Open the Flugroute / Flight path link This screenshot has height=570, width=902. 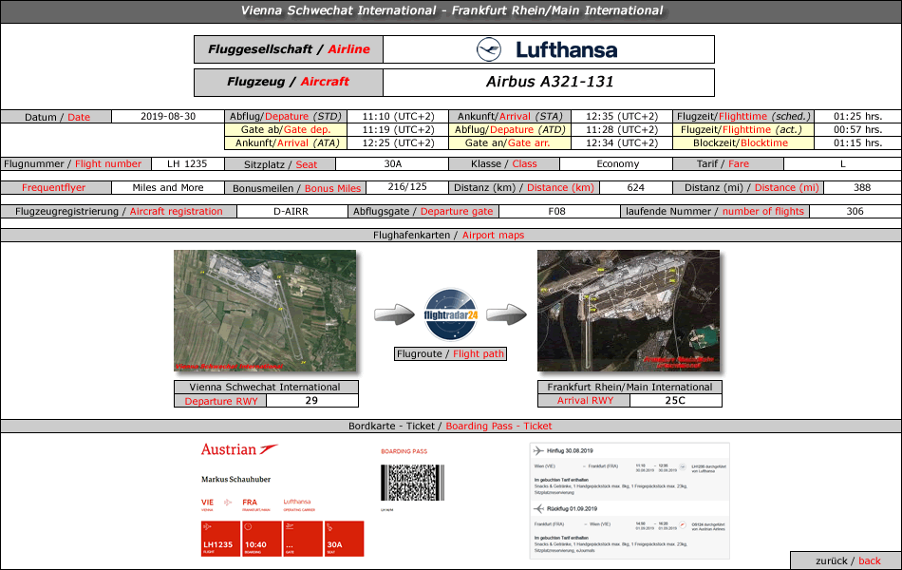click(x=450, y=354)
